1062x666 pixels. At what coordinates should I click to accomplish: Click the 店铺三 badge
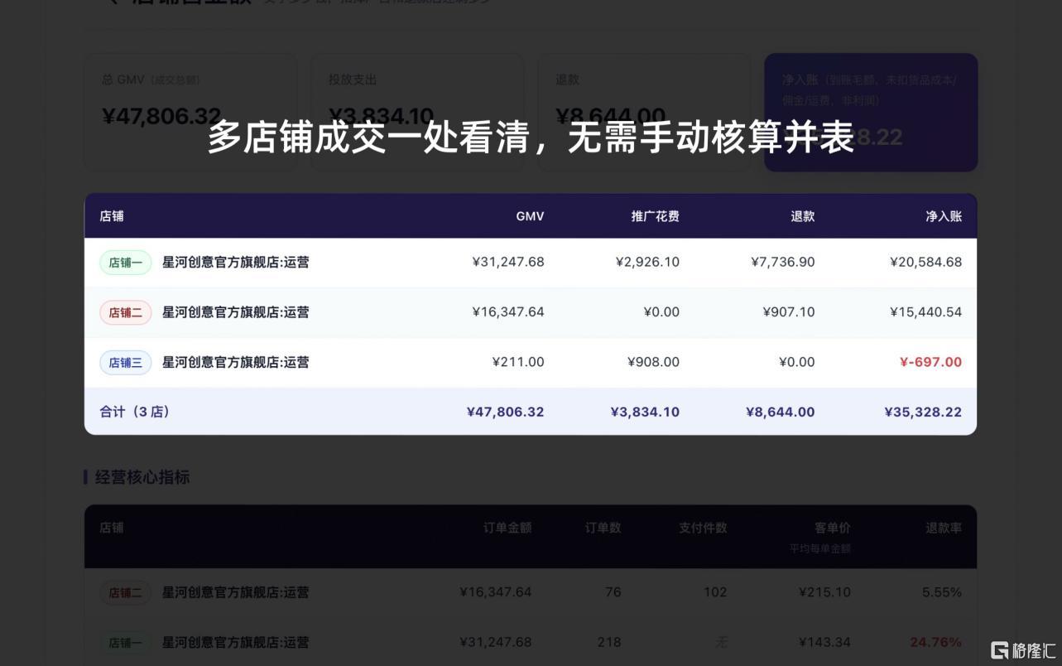[126, 362]
